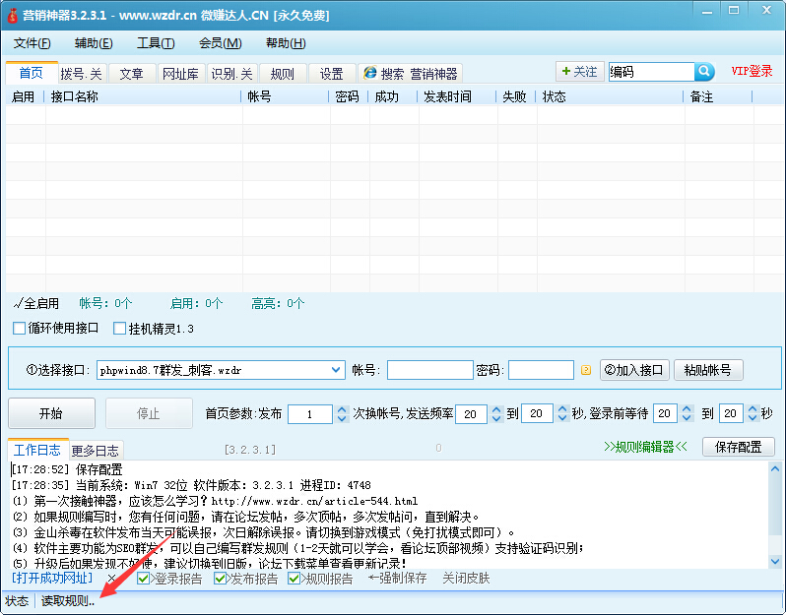This screenshot has height=615, width=786.
Task: Open the >>规则编辑器<< link
Action: pos(645,447)
